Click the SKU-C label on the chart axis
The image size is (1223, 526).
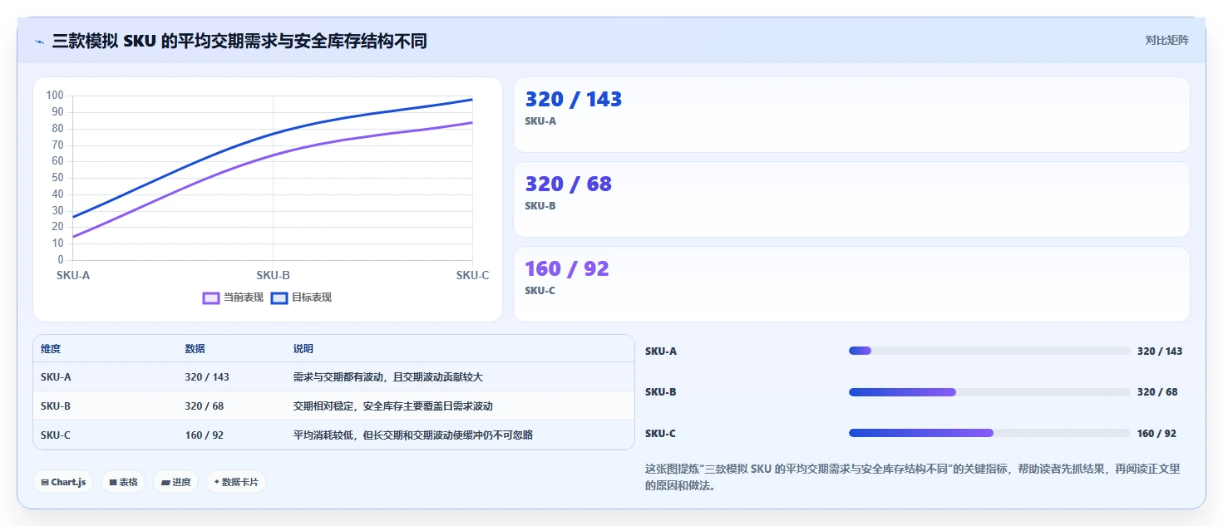[472, 275]
